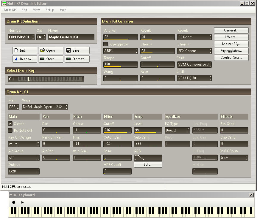Open the Mem dropdown showing PRE
The width and height of the screenshot is (257, 219).
click(14, 107)
